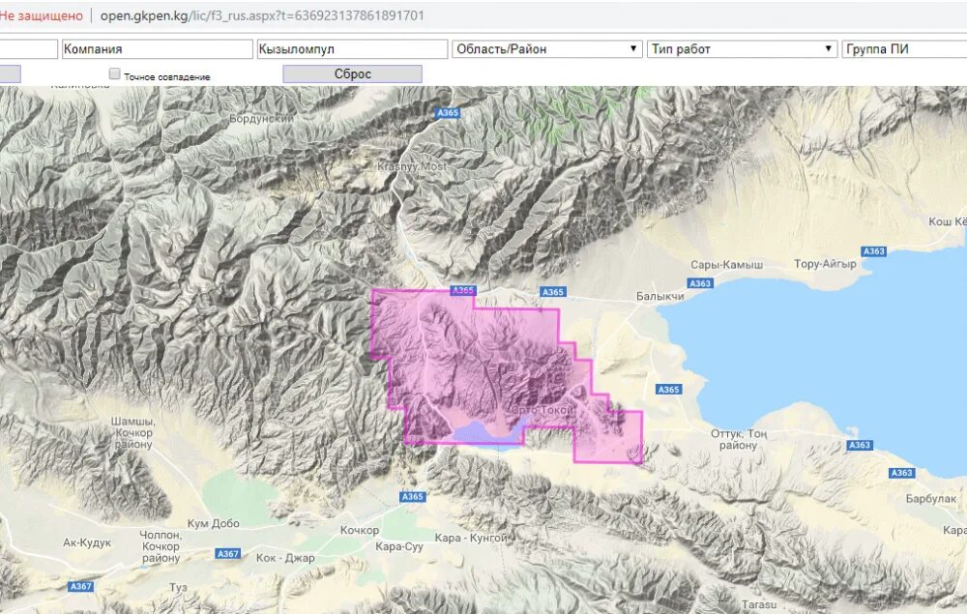967x614 pixels.
Task: Click the A367 shield near Кок - Джар
Action: [x=227, y=554]
